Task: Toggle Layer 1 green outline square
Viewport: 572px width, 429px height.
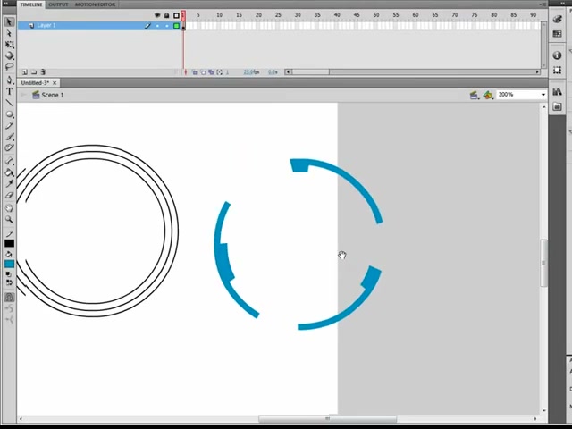Action: pyautogui.click(x=176, y=26)
